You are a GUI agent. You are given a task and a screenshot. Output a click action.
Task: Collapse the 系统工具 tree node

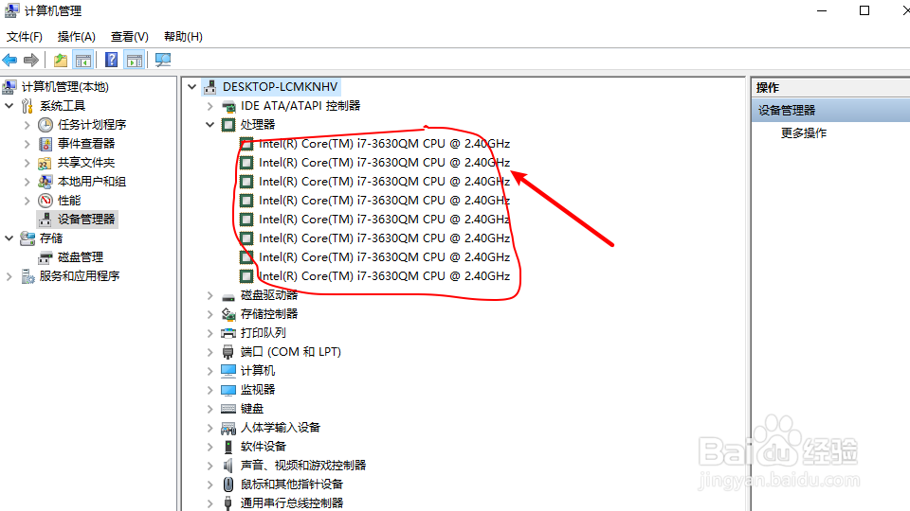pos(9,106)
